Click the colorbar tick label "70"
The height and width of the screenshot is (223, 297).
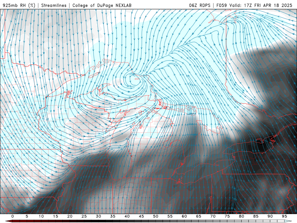click(x=213, y=216)
